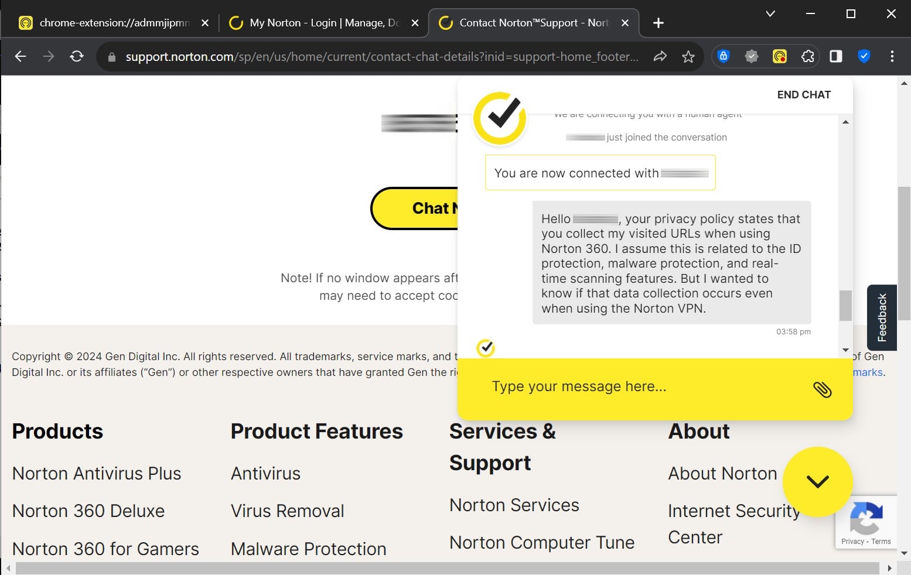Switch to the My Norton Login tab
Screen dimensions: 911x575
pyautogui.click(x=324, y=23)
